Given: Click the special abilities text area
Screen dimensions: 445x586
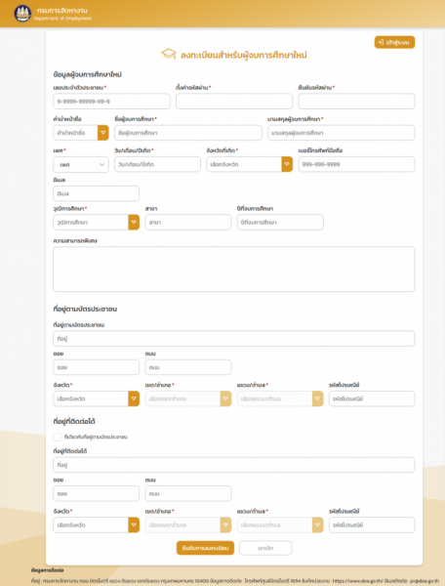Looking at the screenshot, I should pyautogui.click(x=234, y=270).
